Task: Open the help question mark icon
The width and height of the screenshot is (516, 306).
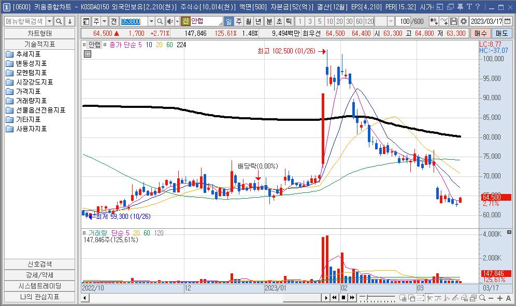Action: coord(478,7)
